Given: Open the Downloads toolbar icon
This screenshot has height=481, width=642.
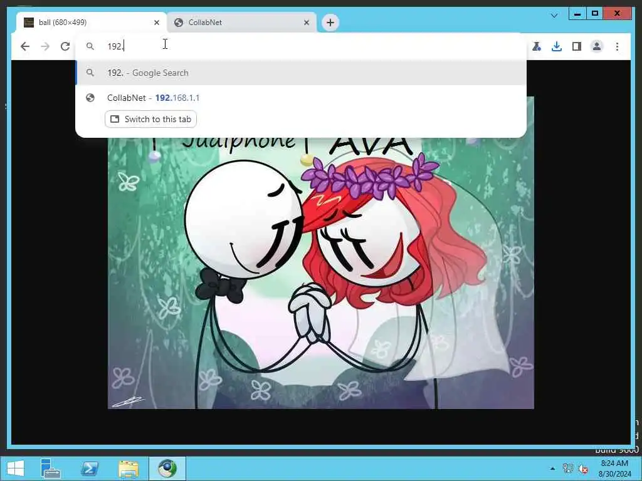Looking at the screenshot, I should [557, 46].
